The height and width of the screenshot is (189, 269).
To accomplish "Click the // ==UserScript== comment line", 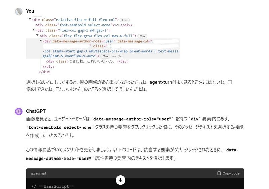I will (x=53, y=186).
